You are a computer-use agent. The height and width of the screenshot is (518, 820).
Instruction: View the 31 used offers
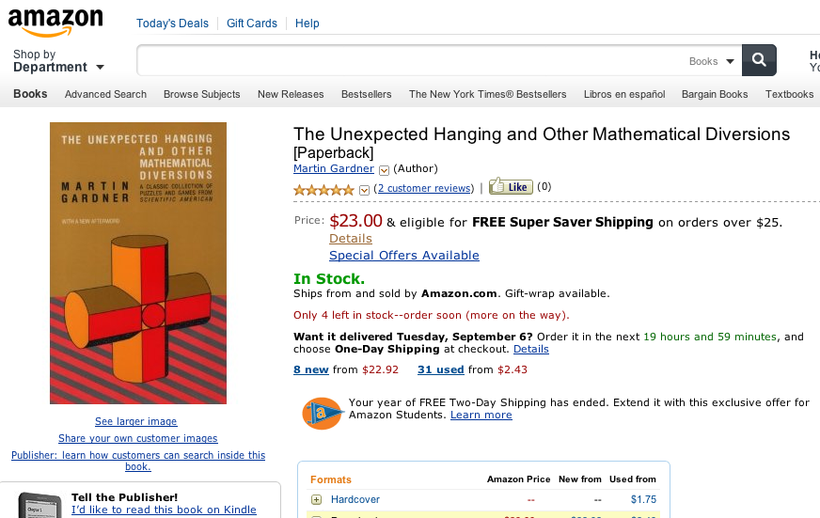point(441,369)
